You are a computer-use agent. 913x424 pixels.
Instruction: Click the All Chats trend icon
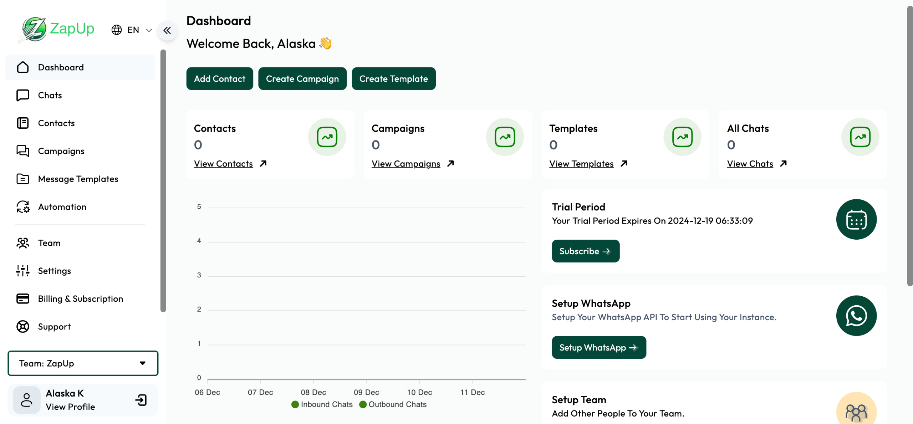pyautogui.click(x=860, y=137)
